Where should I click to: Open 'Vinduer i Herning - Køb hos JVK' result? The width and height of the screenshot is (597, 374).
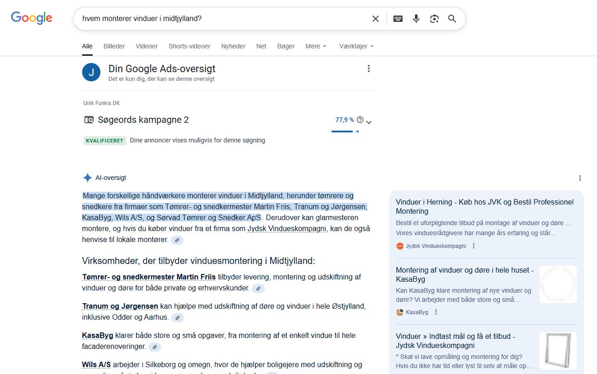(485, 206)
